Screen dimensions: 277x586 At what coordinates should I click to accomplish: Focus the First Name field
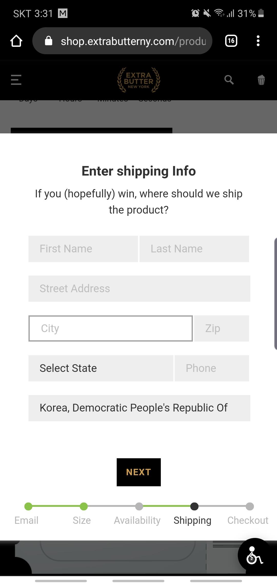[x=83, y=249]
